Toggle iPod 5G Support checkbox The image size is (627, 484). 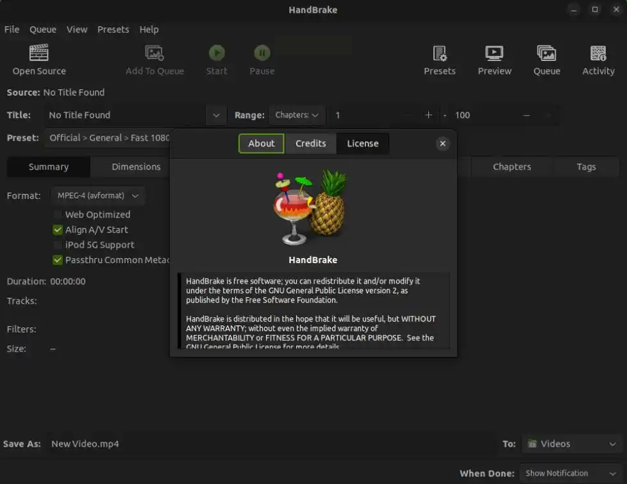[58, 245]
